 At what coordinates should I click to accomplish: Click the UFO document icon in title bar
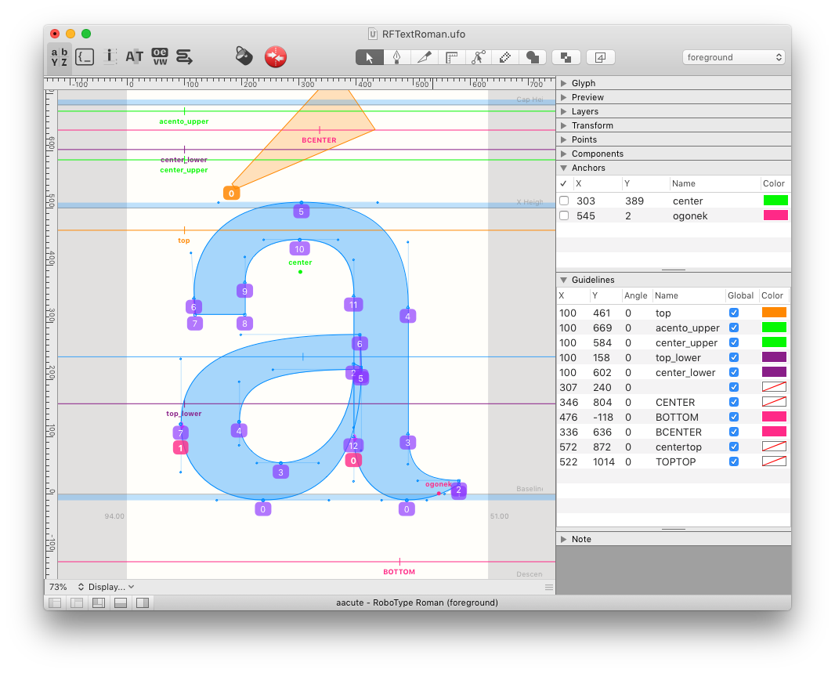click(x=373, y=34)
